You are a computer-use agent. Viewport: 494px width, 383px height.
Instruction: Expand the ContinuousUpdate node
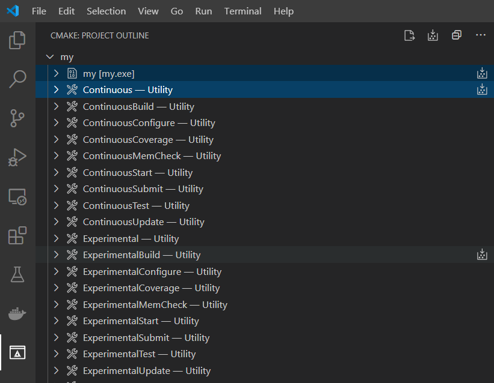click(x=57, y=222)
